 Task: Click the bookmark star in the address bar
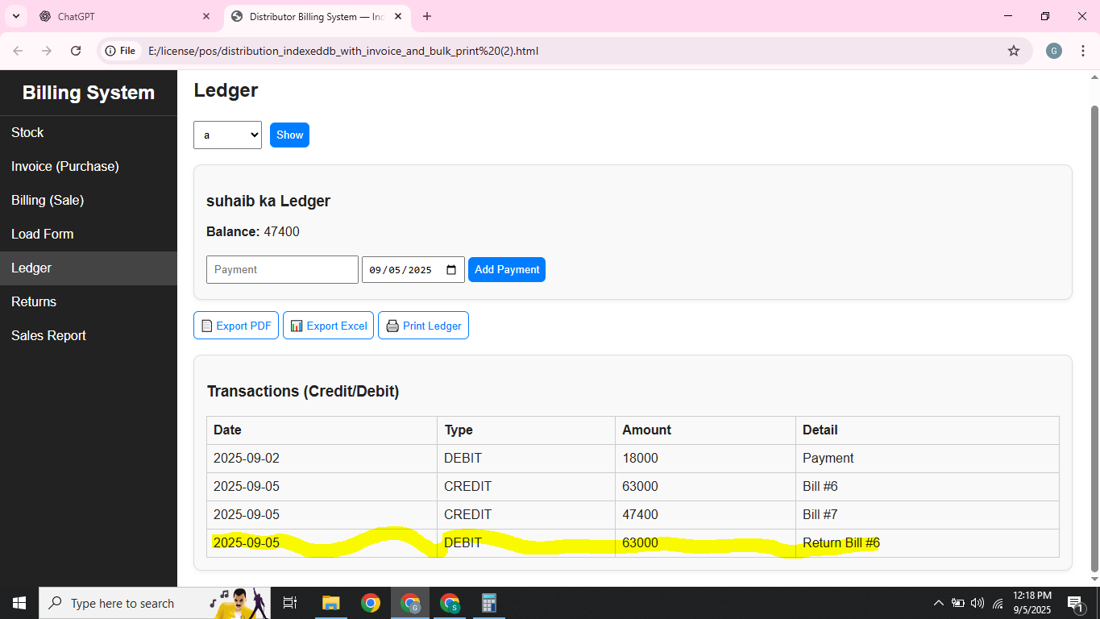click(1014, 50)
